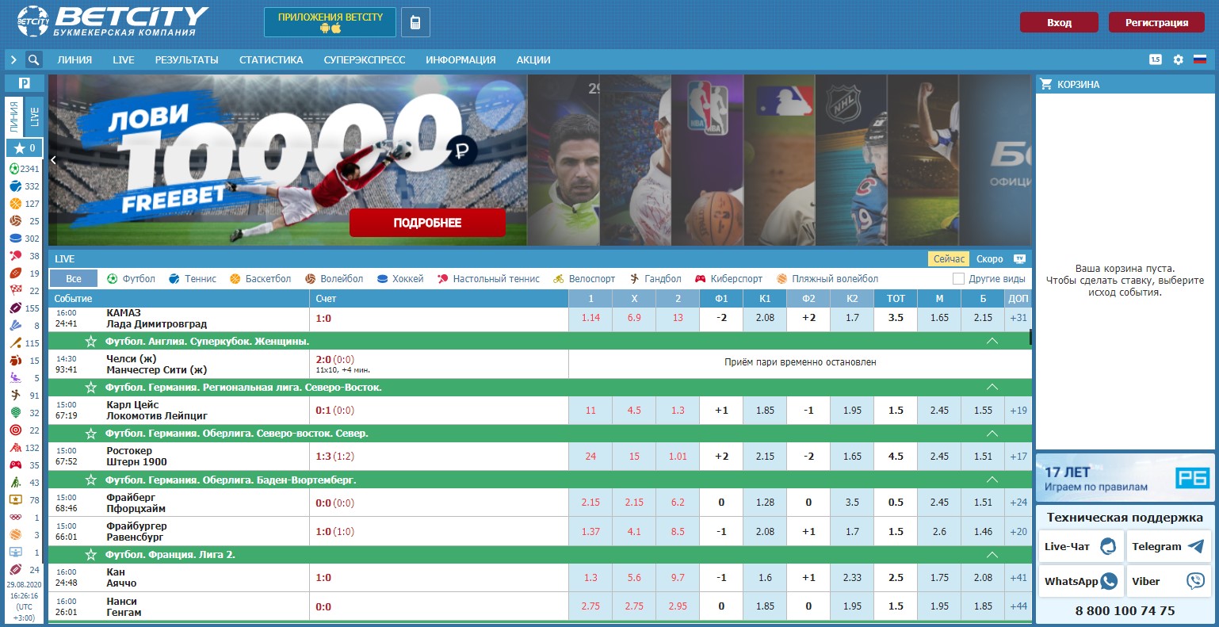Click the previous banner arrow
Viewport: 1219px width, 627px height.
[54, 160]
